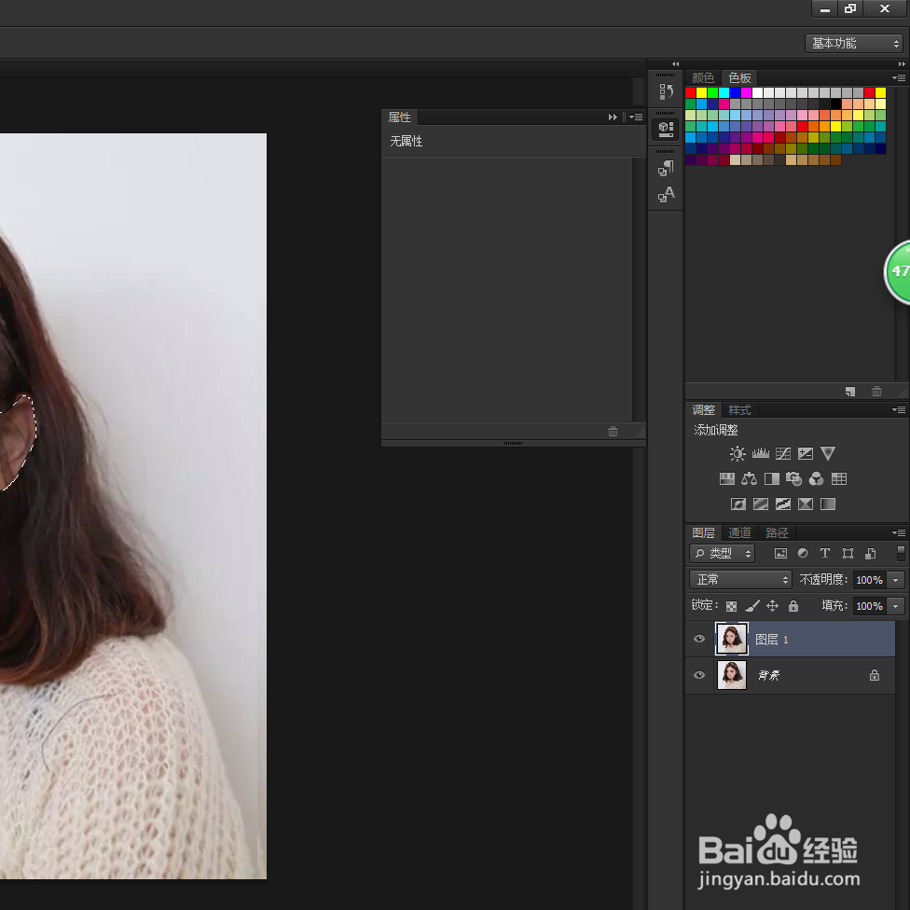Toggle lock image pixels brush icon

[x=752, y=606]
